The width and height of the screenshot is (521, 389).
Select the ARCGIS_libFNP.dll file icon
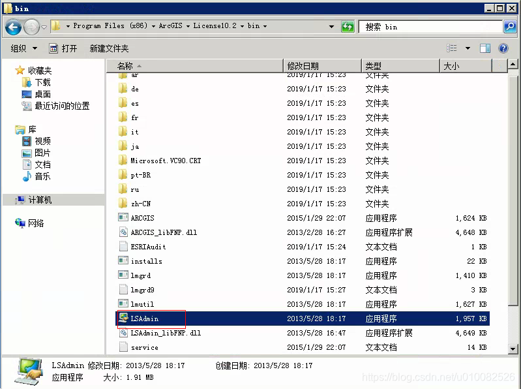click(x=123, y=232)
